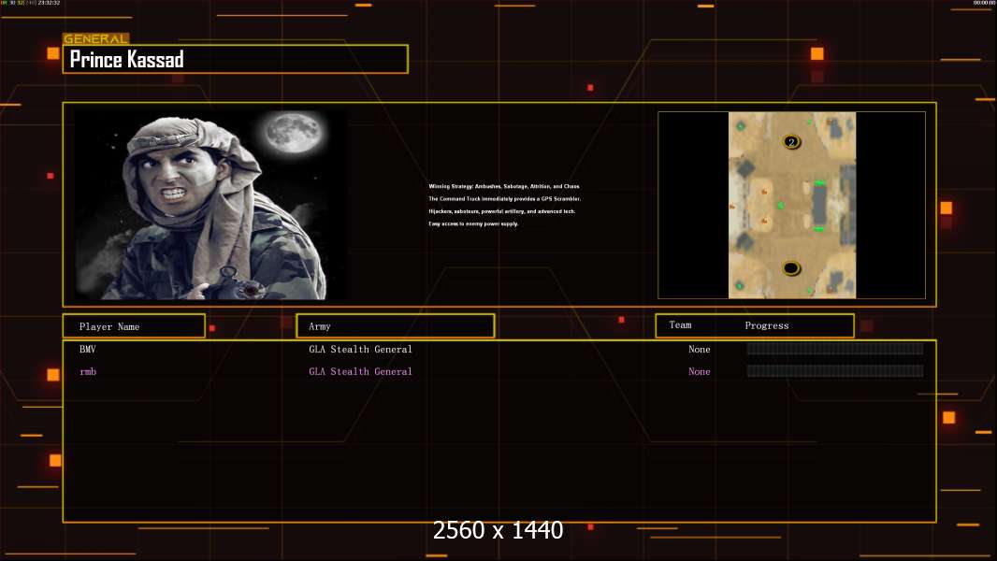Click the gray building at the minimap center-right

(819, 206)
